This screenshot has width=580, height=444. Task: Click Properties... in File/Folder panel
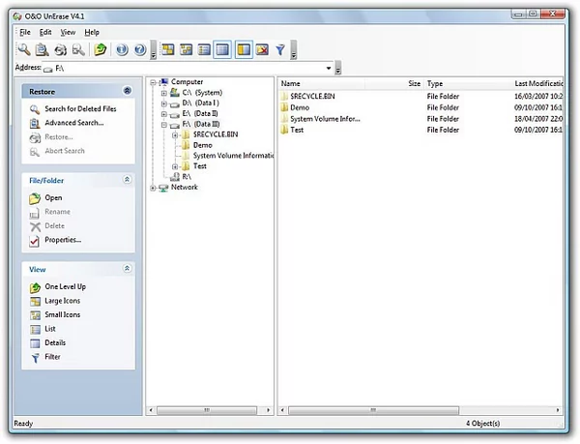63,240
